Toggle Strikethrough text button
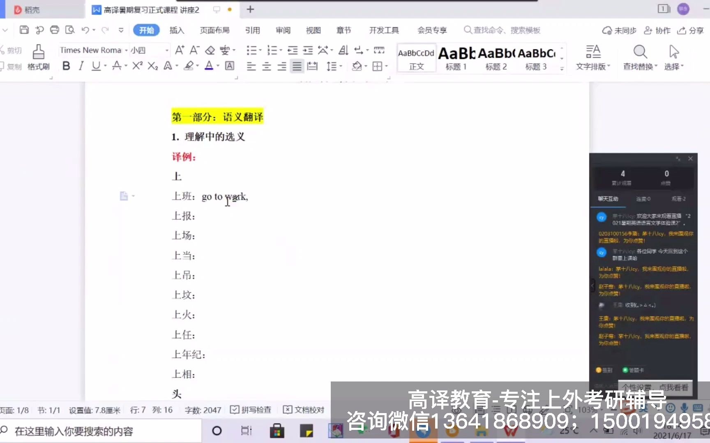 [117, 66]
